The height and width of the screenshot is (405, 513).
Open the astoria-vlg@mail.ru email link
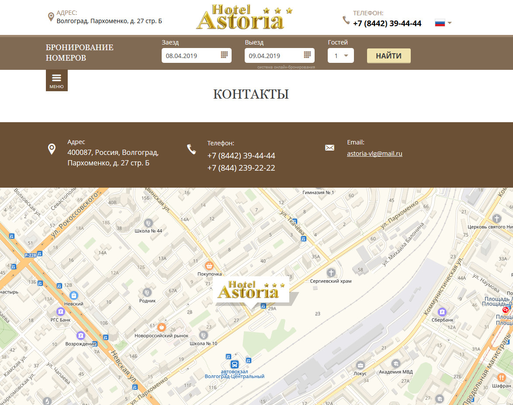pos(374,154)
